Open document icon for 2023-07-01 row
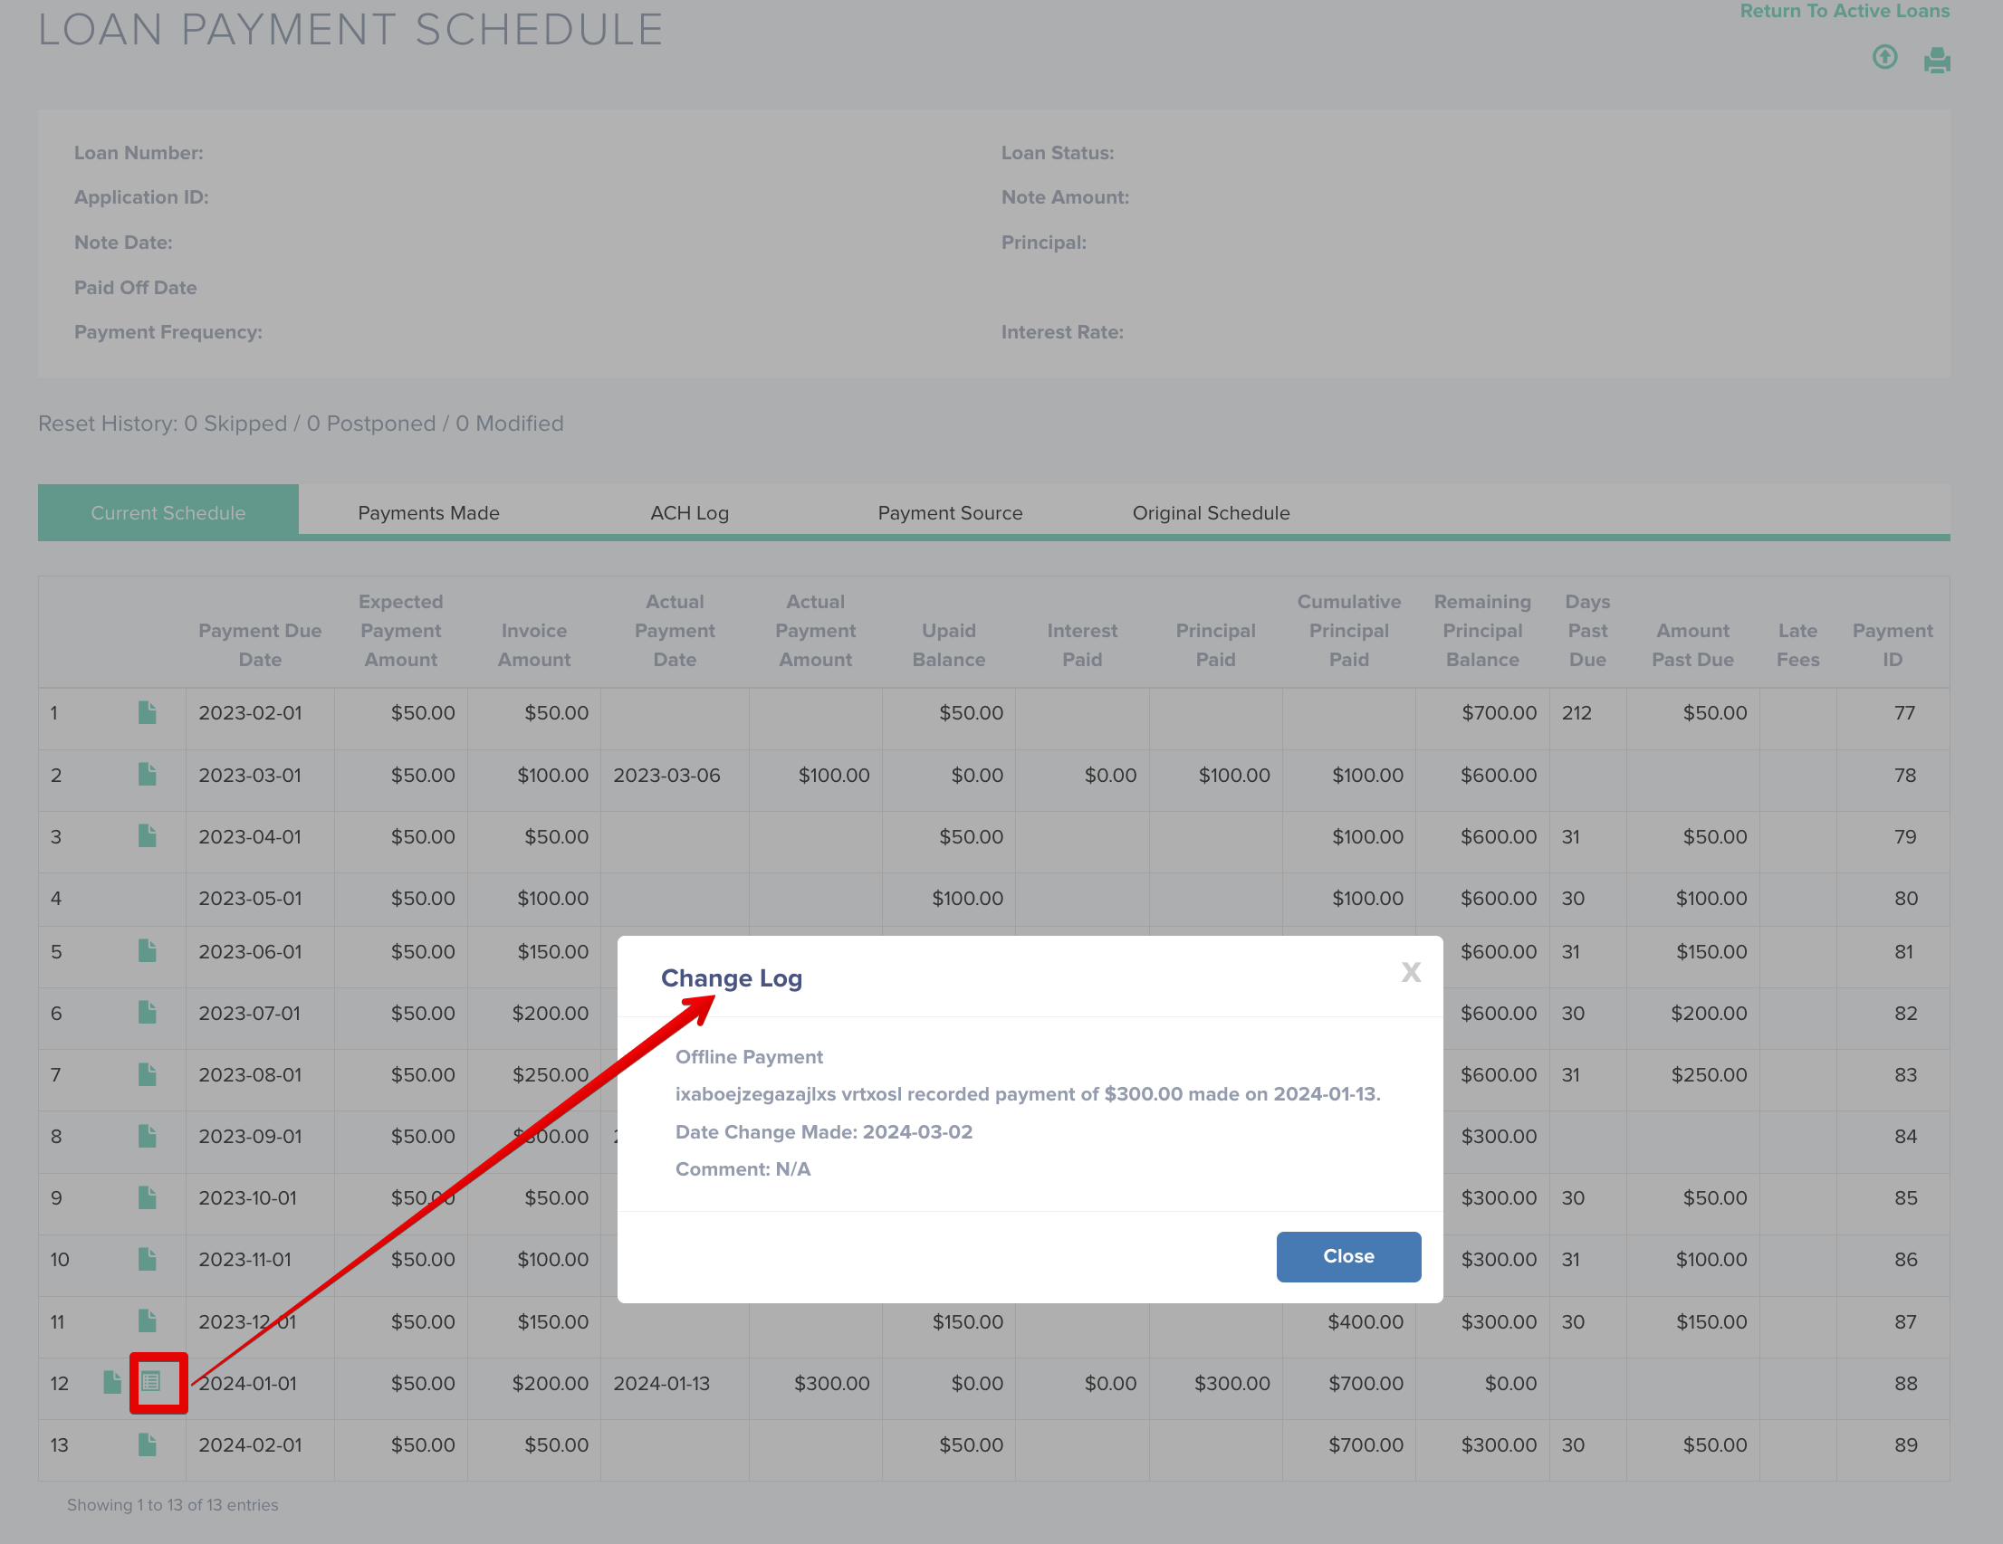Screen dimensions: 2003x1544 (x=147, y=1012)
